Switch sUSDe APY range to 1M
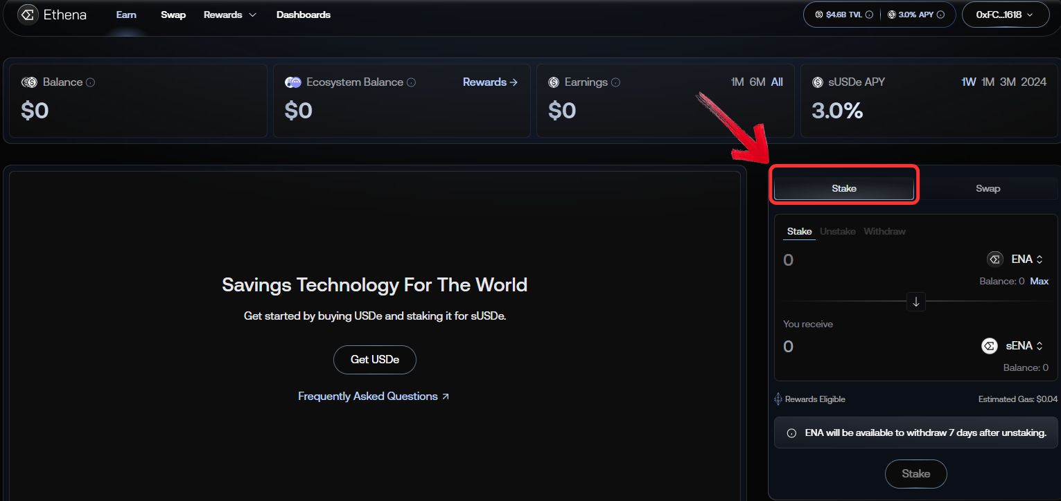Screen dimensions: 1061x501 pos(988,82)
